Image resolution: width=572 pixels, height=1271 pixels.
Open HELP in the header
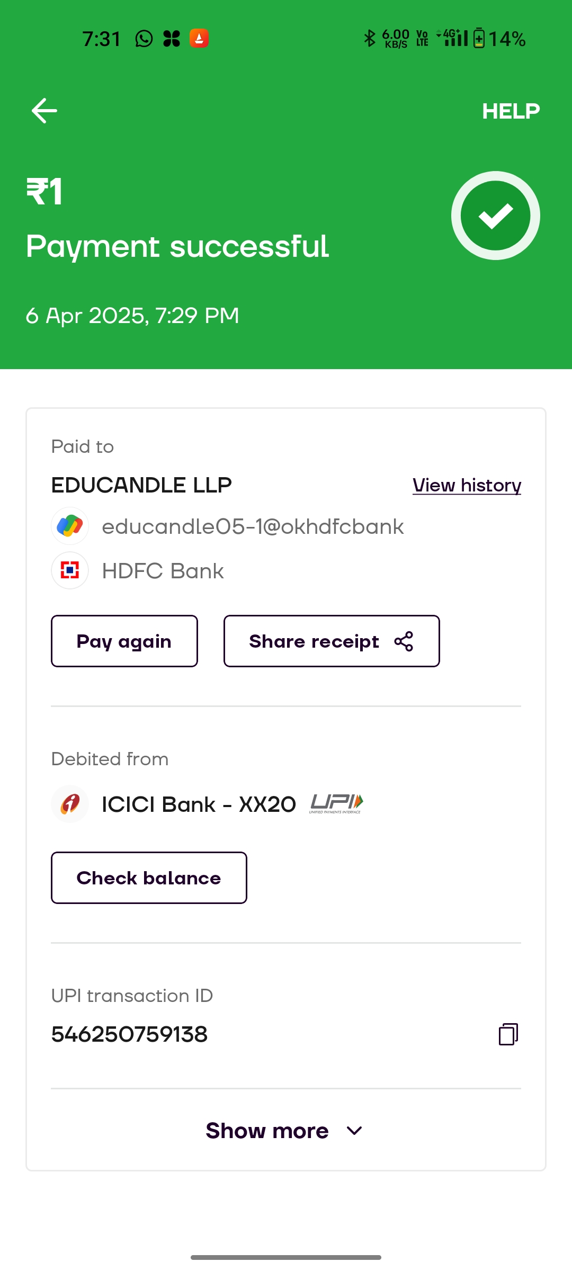[511, 111]
